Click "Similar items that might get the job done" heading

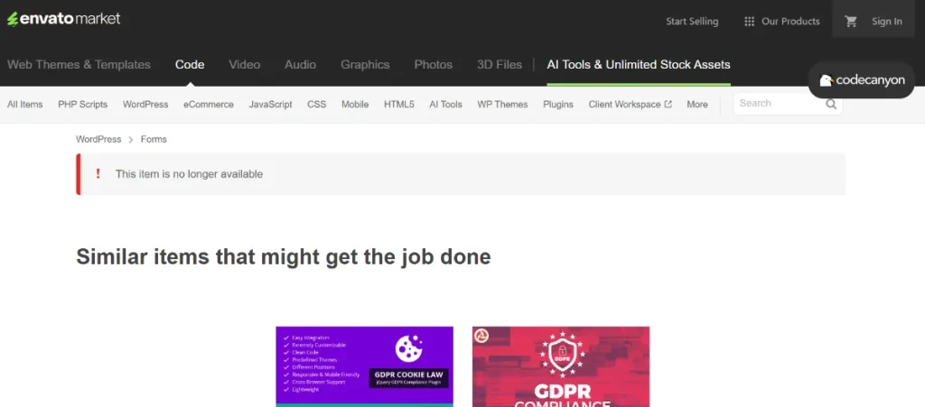pos(283,257)
